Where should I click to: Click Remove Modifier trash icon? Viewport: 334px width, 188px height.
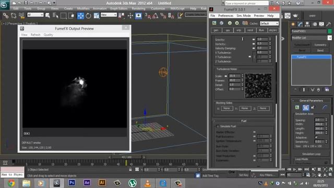[318, 90]
